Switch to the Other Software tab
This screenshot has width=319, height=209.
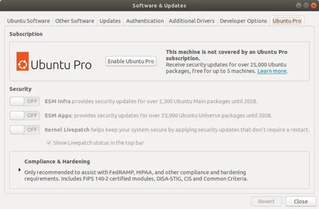75,21
